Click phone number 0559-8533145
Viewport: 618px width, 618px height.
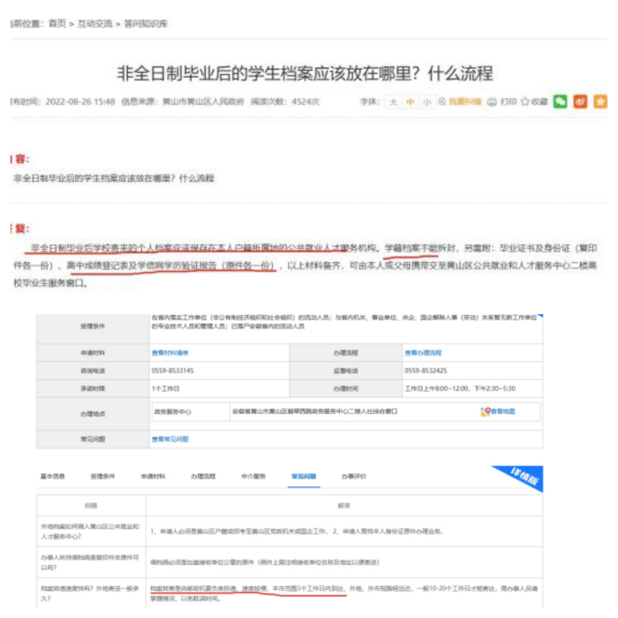click(173, 371)
